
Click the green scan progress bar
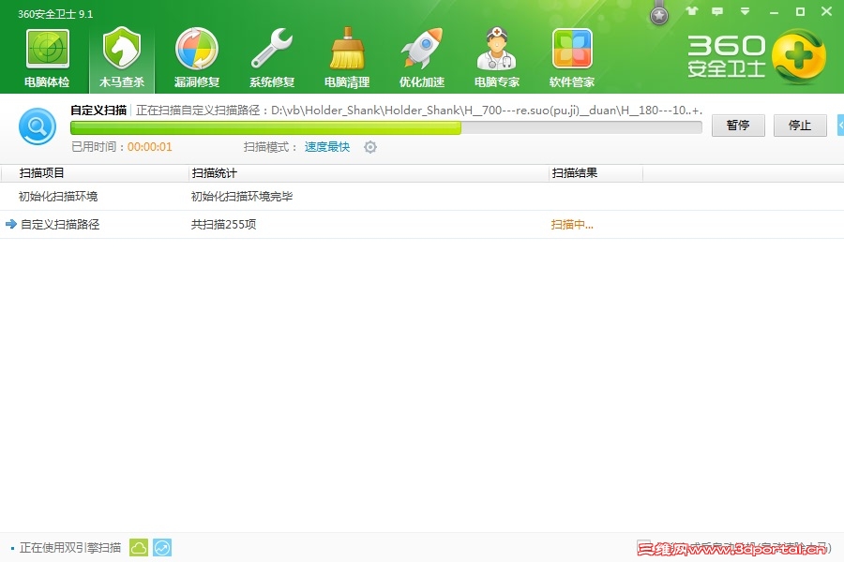coord(386,127)
